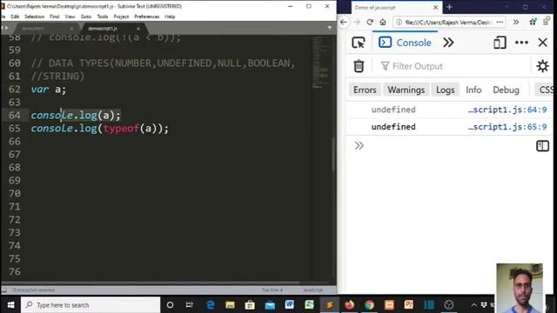Expand more DevTools tabs chevron
This screenshot has height=313, width=557.
(448, 43)
